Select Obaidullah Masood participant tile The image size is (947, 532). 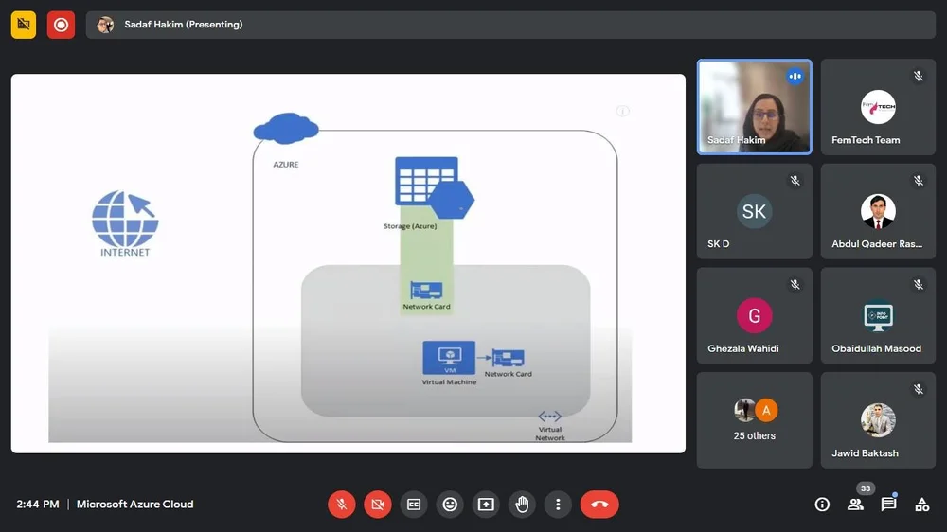878,316
